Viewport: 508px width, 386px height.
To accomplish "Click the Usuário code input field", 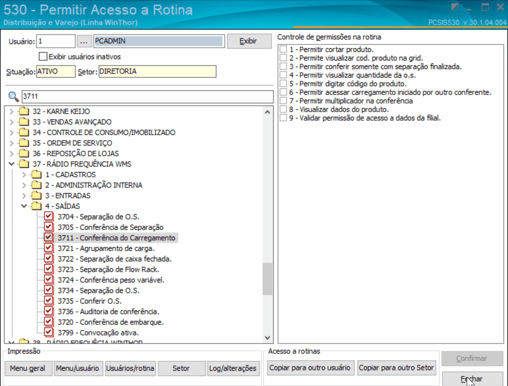I will pyautogui.click(x=56, y=41).
